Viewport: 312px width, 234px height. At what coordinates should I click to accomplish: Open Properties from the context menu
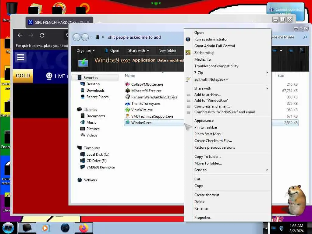(x=202, y=218)
